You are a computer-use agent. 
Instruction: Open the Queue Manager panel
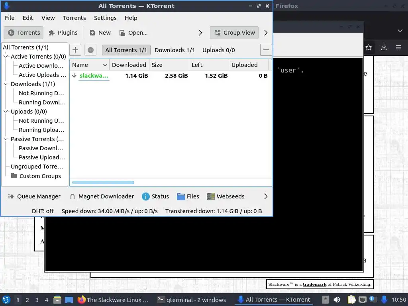(x=34, y=196)
